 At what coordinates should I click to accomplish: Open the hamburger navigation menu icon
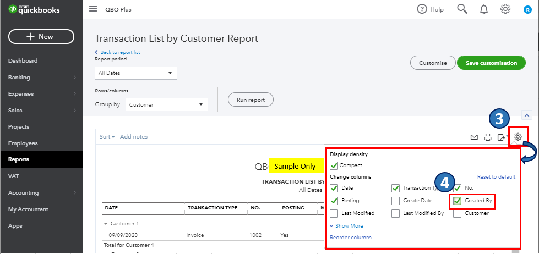point(93,9)
